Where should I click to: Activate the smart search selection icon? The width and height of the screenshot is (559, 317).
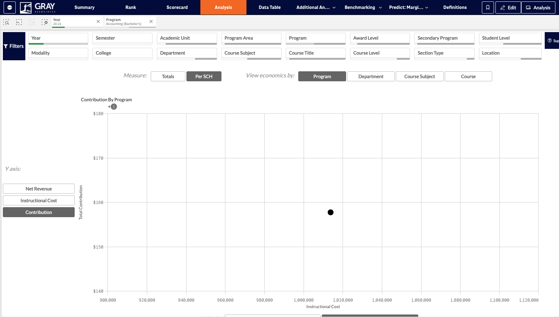[x=6, y=22]
